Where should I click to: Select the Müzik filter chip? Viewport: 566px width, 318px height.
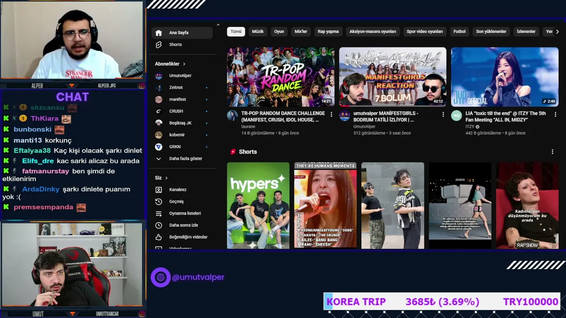click(258, 32)
